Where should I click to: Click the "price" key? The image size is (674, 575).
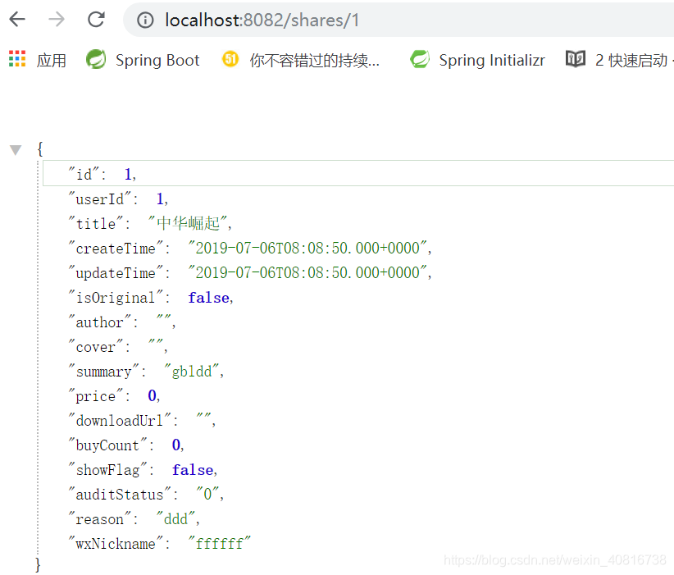(96, 396)
